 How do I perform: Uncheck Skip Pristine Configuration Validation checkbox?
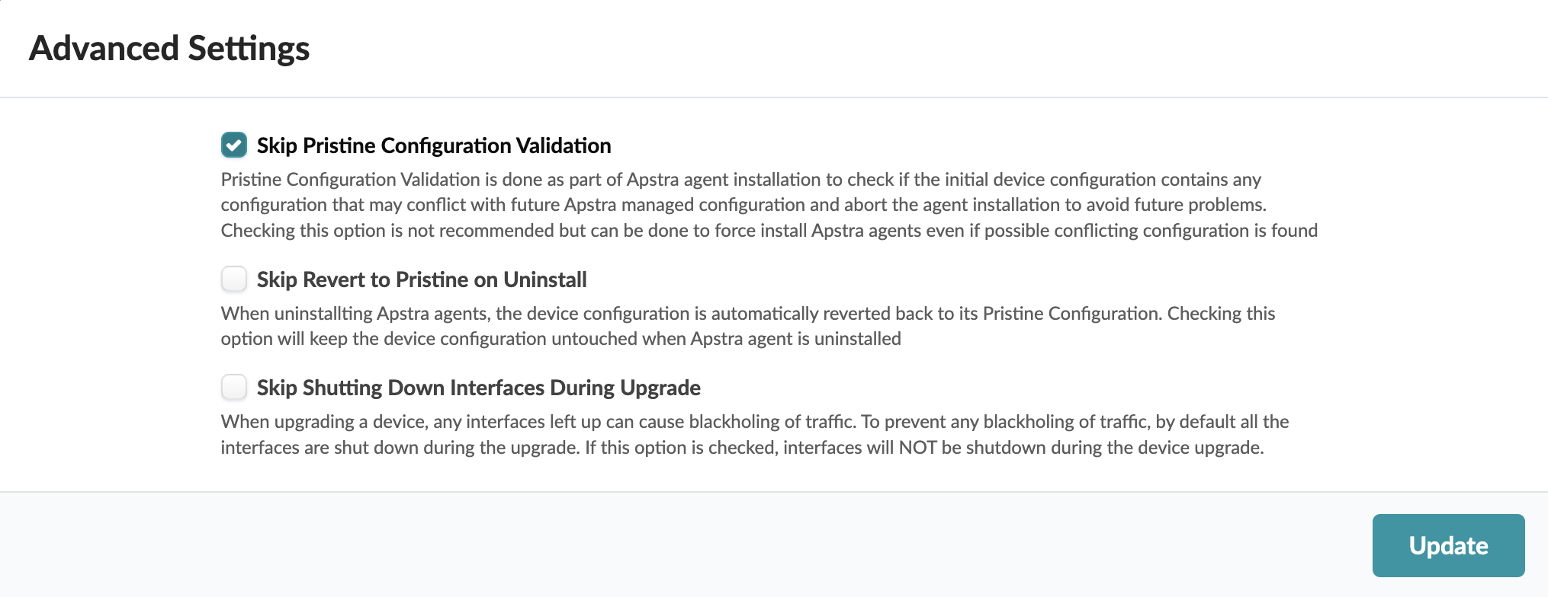pos(234,145)
